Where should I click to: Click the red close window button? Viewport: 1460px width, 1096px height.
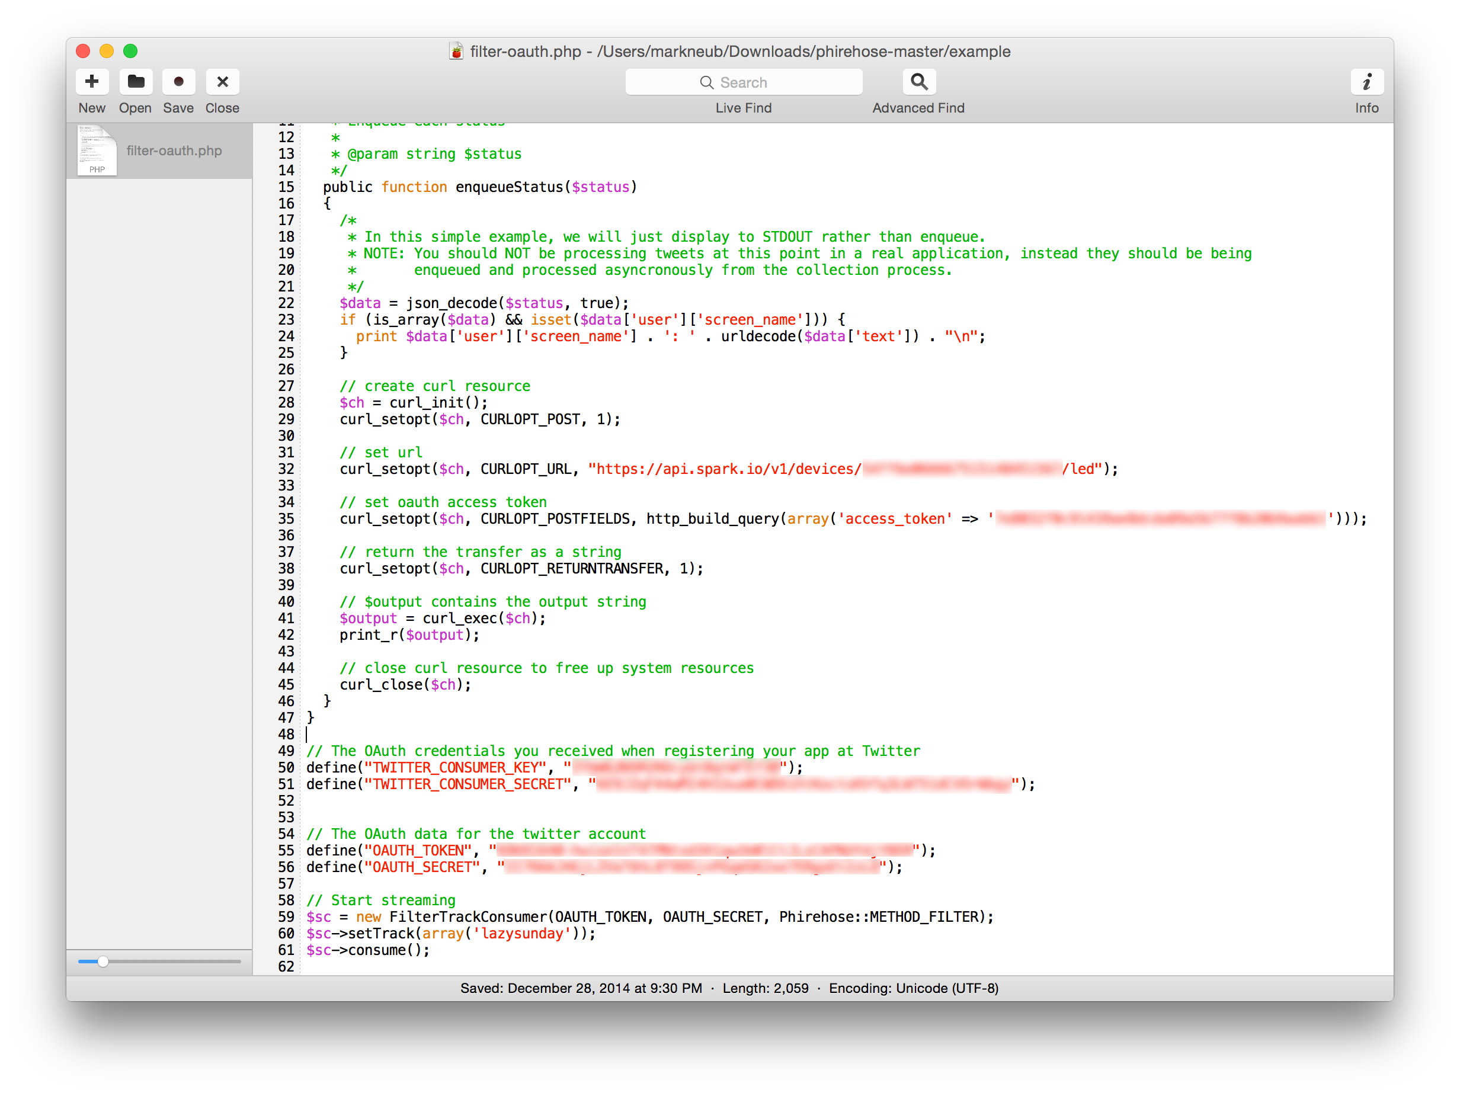tap(83, 51)
